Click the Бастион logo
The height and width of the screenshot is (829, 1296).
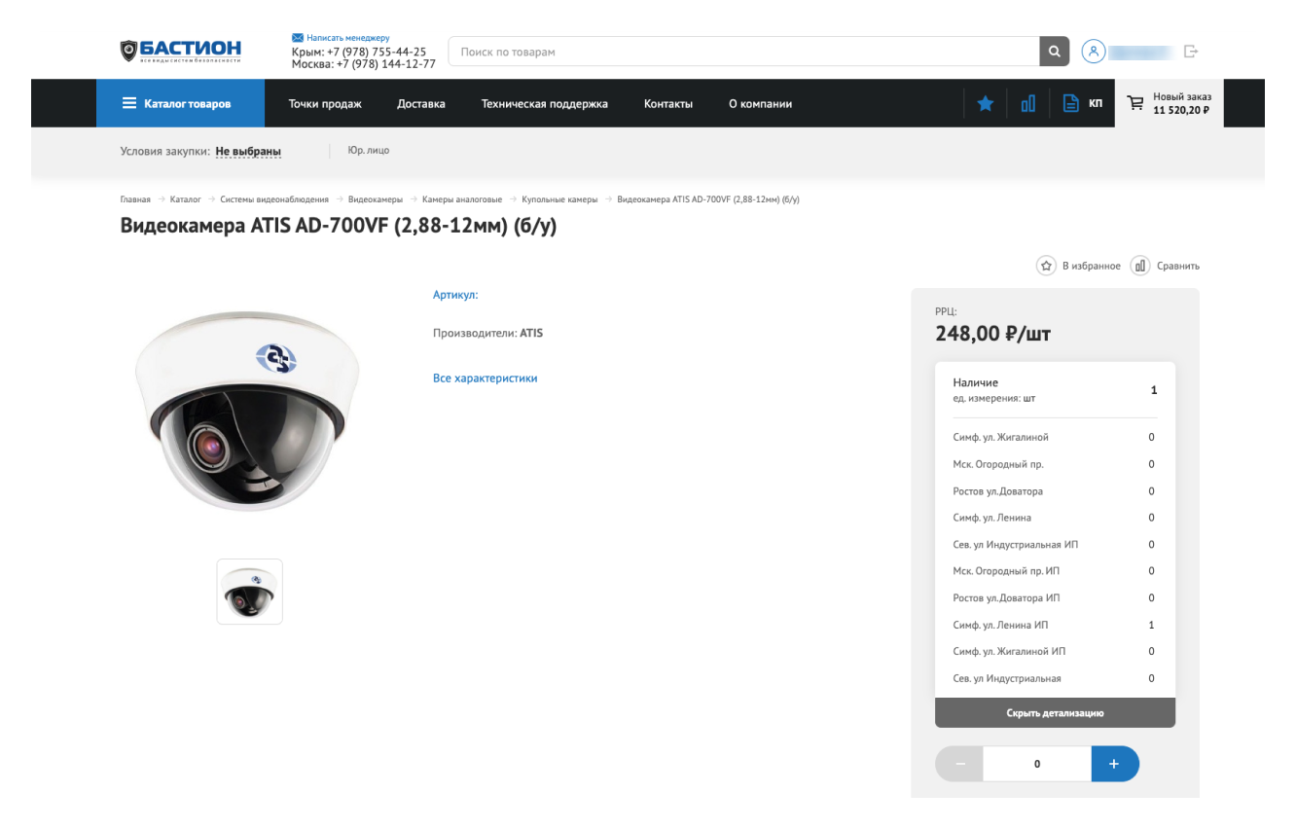(x=180, y=51)
